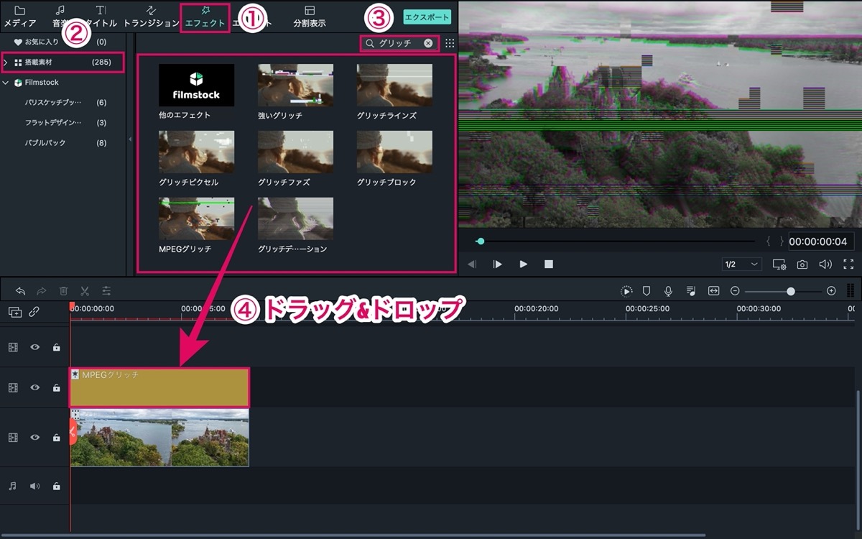Stop the preview playback
The width and height of the screenshot is (862, 539).
(x=549, y=264)
